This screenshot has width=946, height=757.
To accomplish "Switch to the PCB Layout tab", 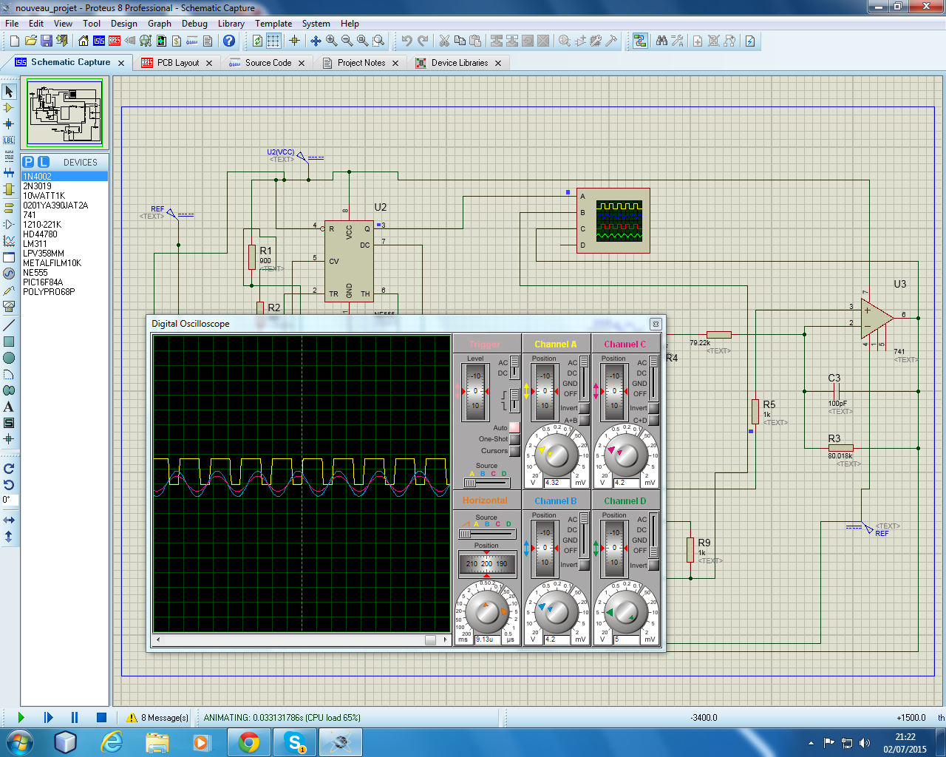I will (x=178, y=63).
